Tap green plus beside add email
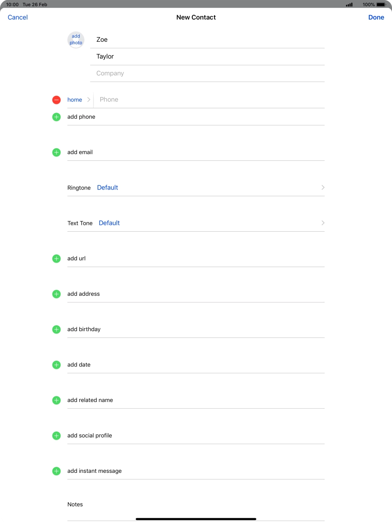392x523 pixels. tap(57, 152)
